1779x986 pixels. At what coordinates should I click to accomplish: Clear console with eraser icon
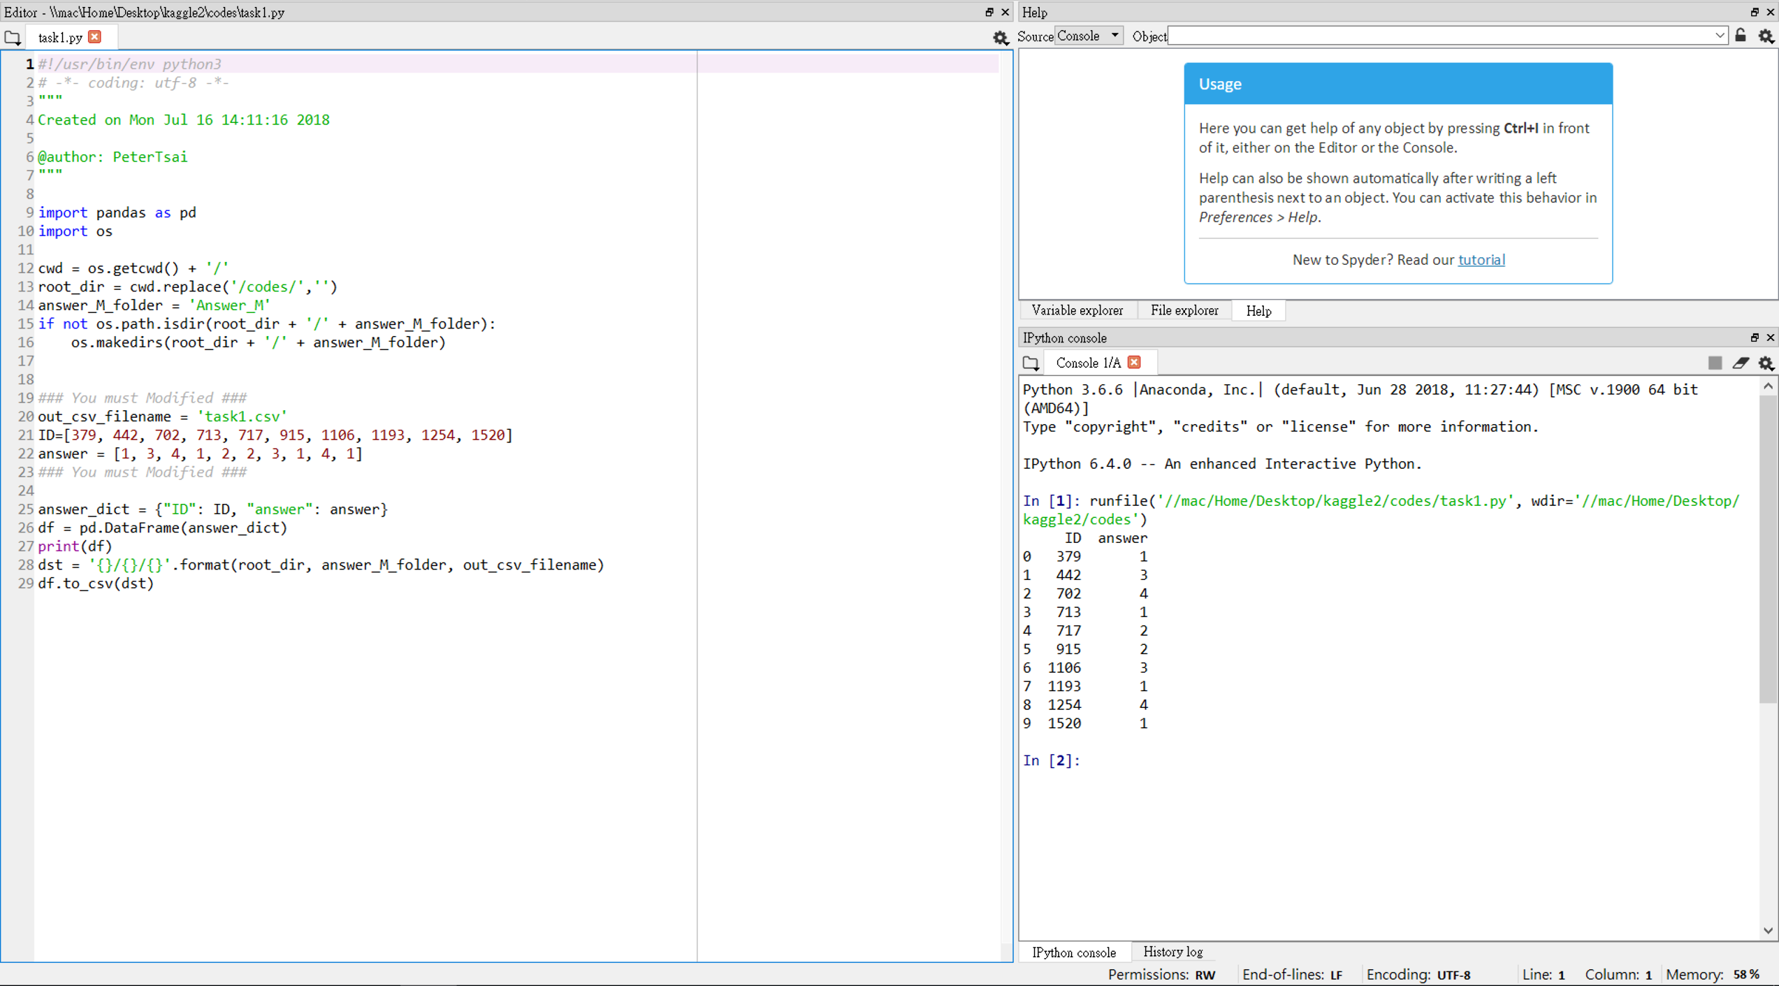point(1740,363)
